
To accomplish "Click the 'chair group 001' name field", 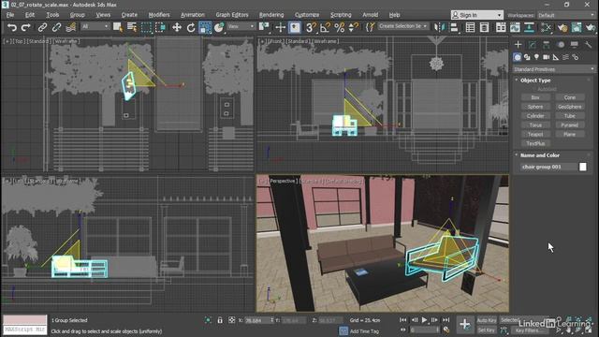I will tap(548, 167).
